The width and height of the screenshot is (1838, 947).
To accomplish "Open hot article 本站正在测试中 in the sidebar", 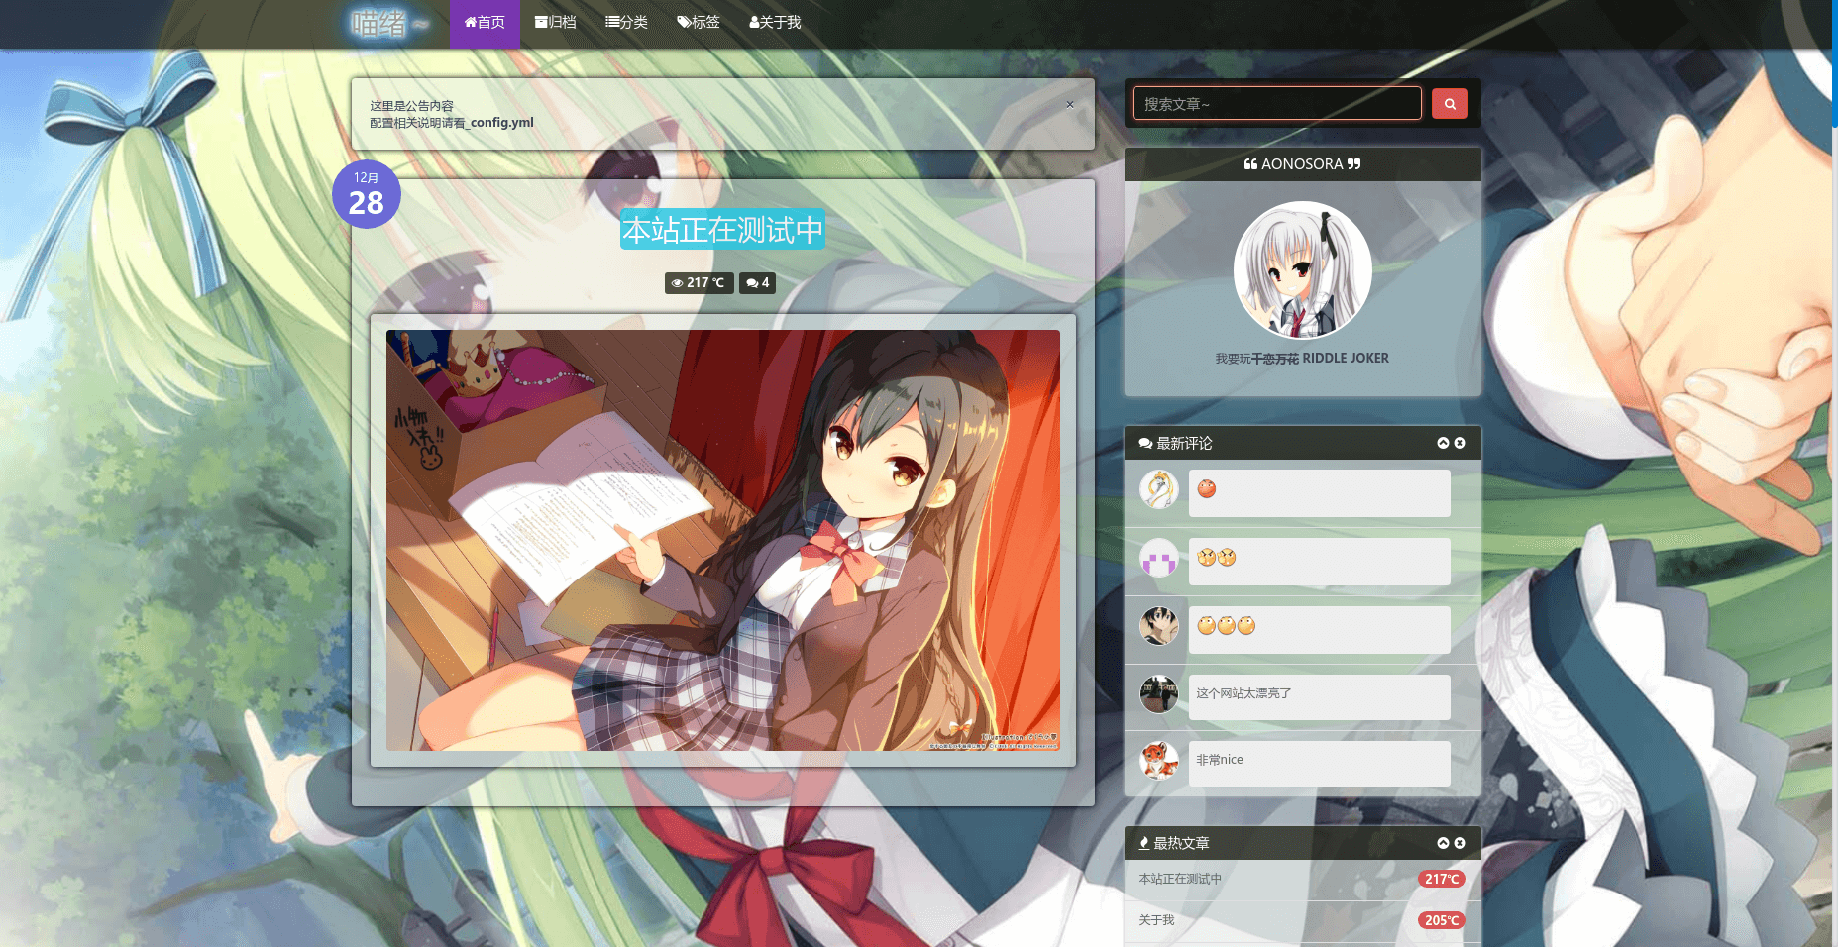I will click(x=1180, y=879).
